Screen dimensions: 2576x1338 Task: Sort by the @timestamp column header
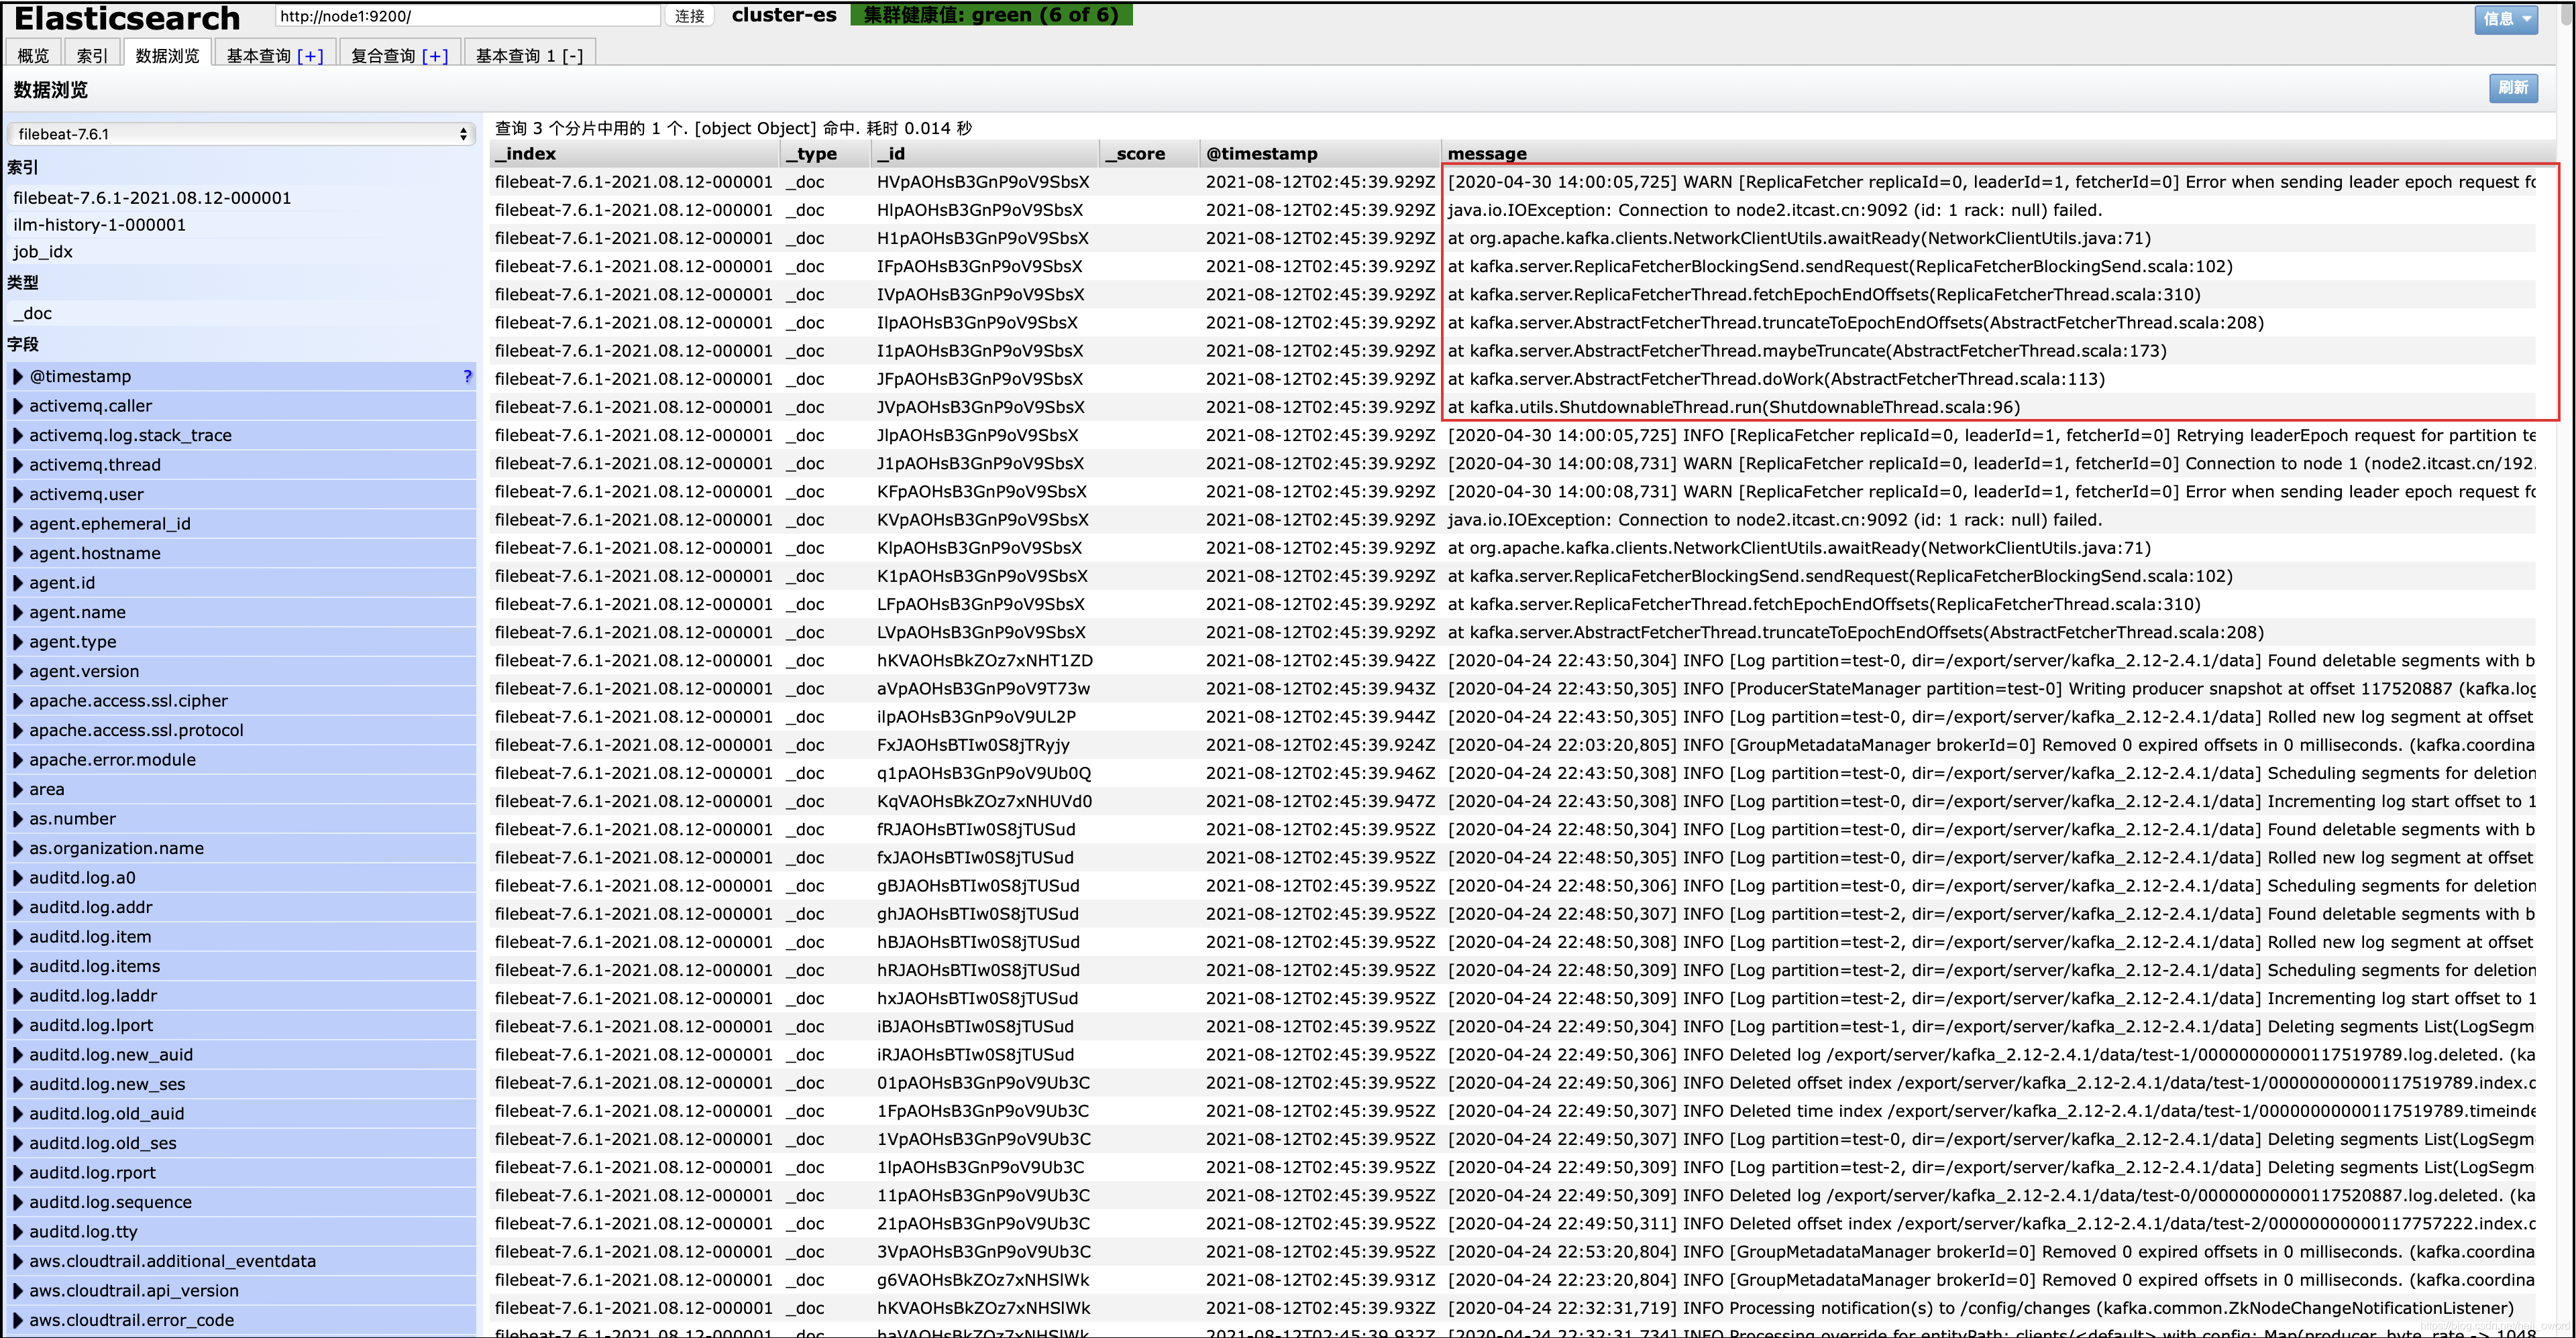click(x=1319, y=154)
